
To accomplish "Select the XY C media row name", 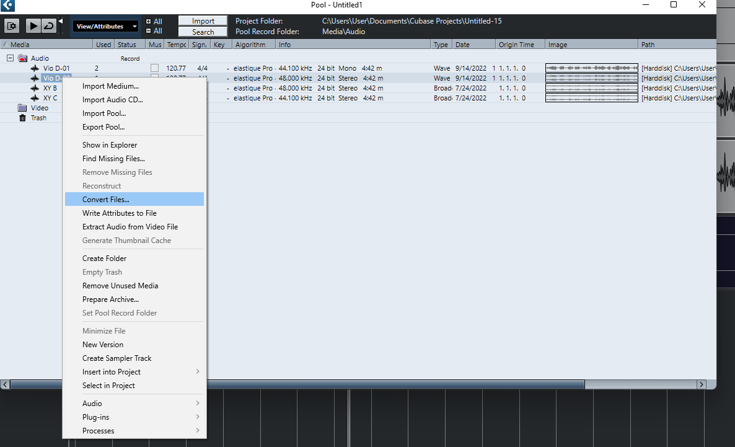I will pos(50,98).
